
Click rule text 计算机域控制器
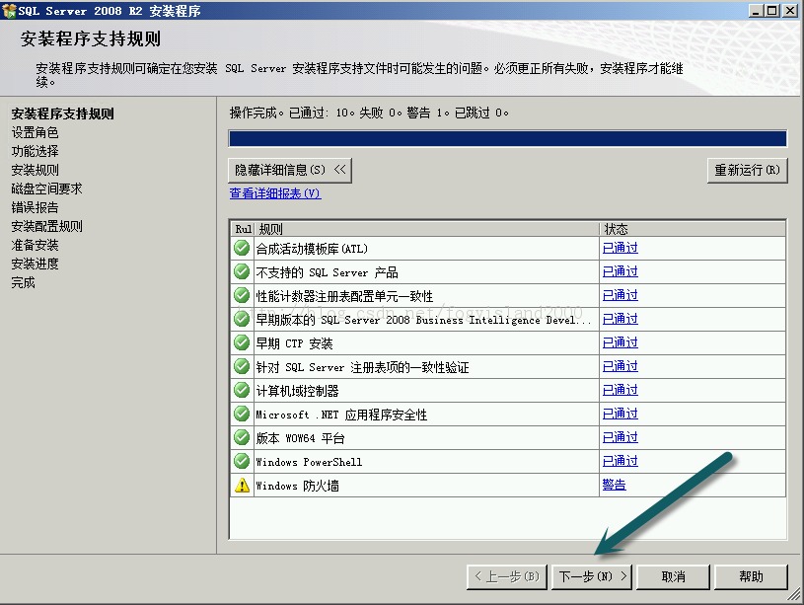[297, 391]
